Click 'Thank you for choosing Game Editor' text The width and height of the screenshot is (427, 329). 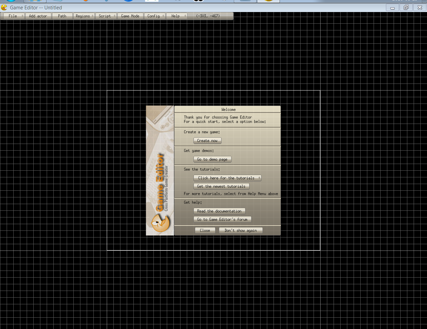(x=218, y=117)
